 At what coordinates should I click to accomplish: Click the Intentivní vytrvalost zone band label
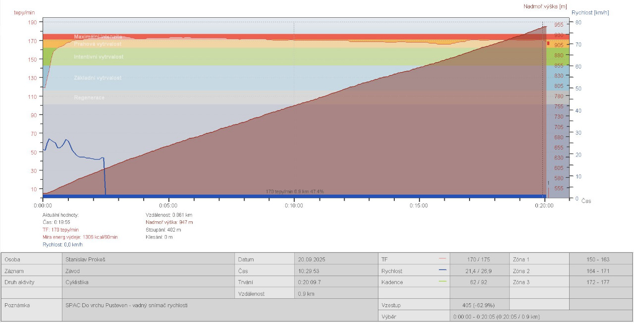99,57
